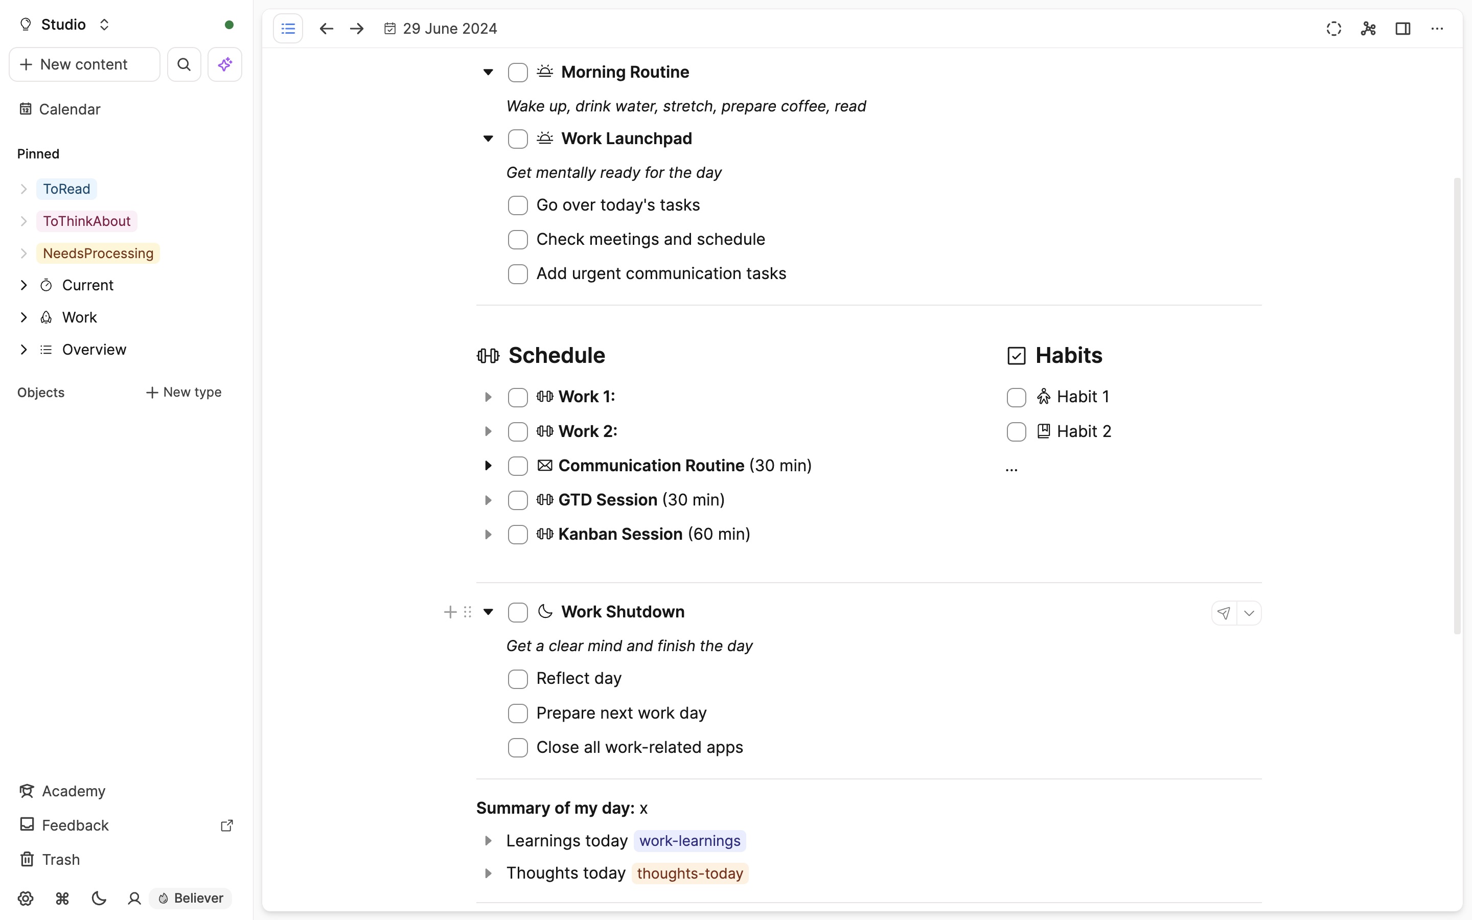Click the moon icon on Work Shutdown
Image resolution: width=1472 pixels, height=920 pixels.
coord(545,611)
